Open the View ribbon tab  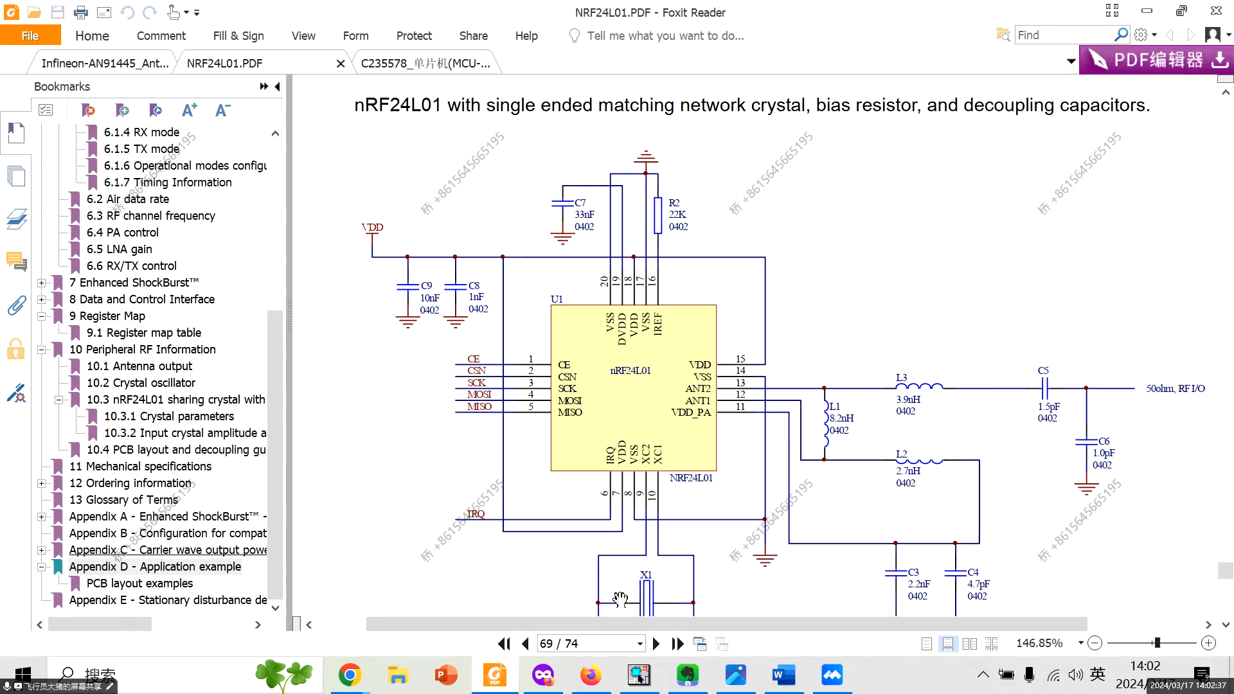point(303,35)
